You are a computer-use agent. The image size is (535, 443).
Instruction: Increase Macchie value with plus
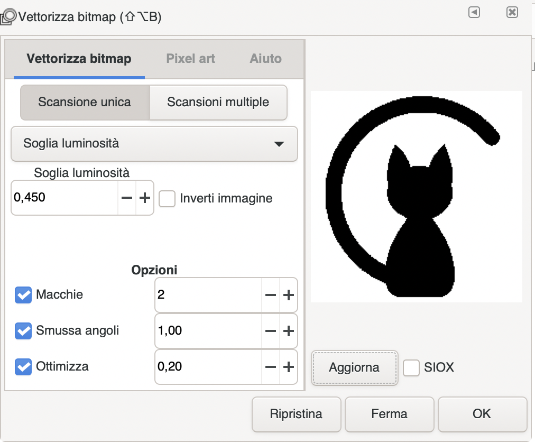[288, 295]
